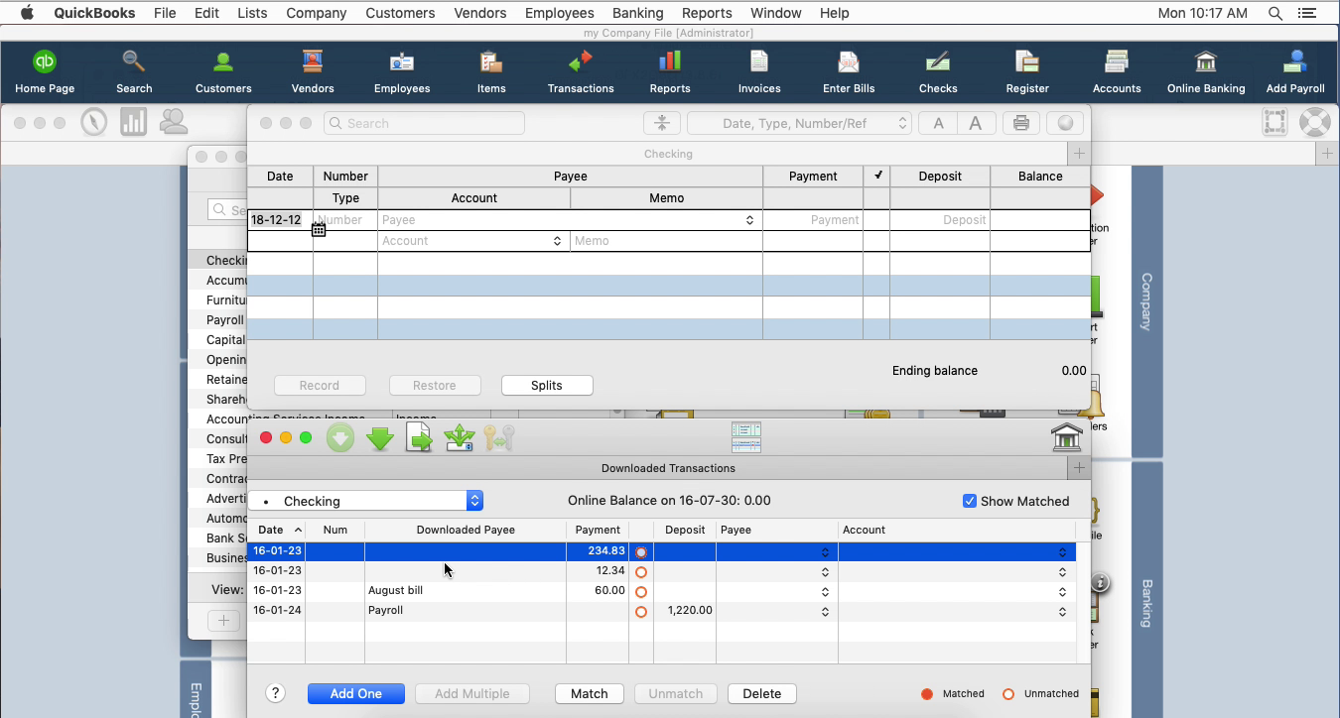
Task: Open Account stepper for Payroll row
Action: click(1062, 612)
